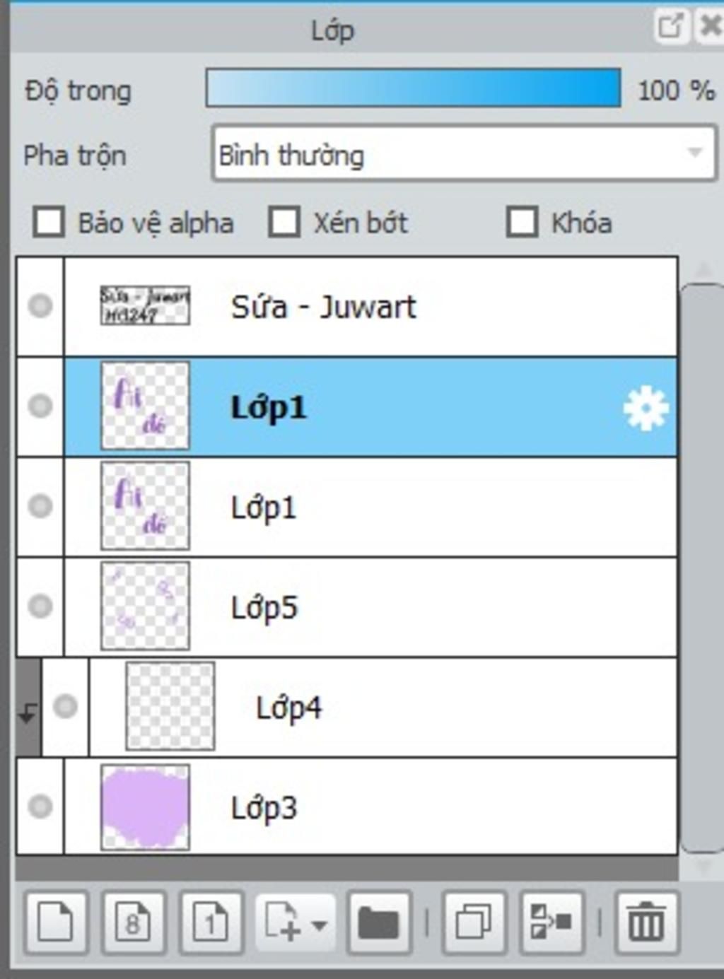Set Độ trong opacity slider midpoint
Image resolution: width=724 pixels, height=979 pixels.
tap(414, 88)
